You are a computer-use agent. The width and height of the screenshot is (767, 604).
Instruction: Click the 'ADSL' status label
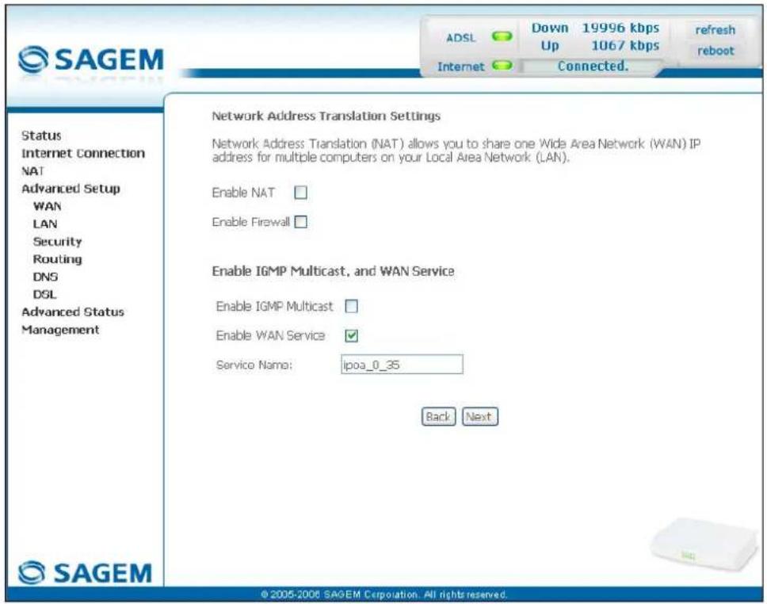pos(461,38)
